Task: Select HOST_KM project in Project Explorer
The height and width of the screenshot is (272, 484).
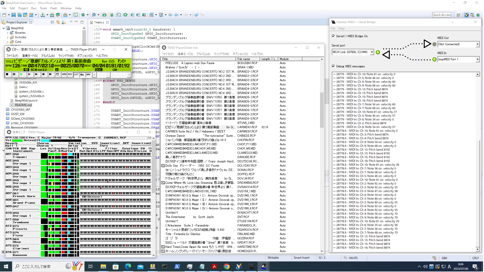Action: pyautogui.click(x=18, y=114)
